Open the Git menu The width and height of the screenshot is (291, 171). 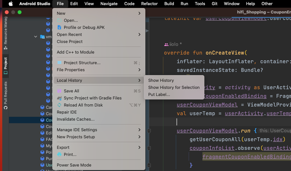[x=214, y=4]
